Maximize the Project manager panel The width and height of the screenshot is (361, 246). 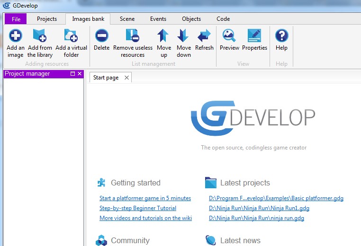click(72, 74)
